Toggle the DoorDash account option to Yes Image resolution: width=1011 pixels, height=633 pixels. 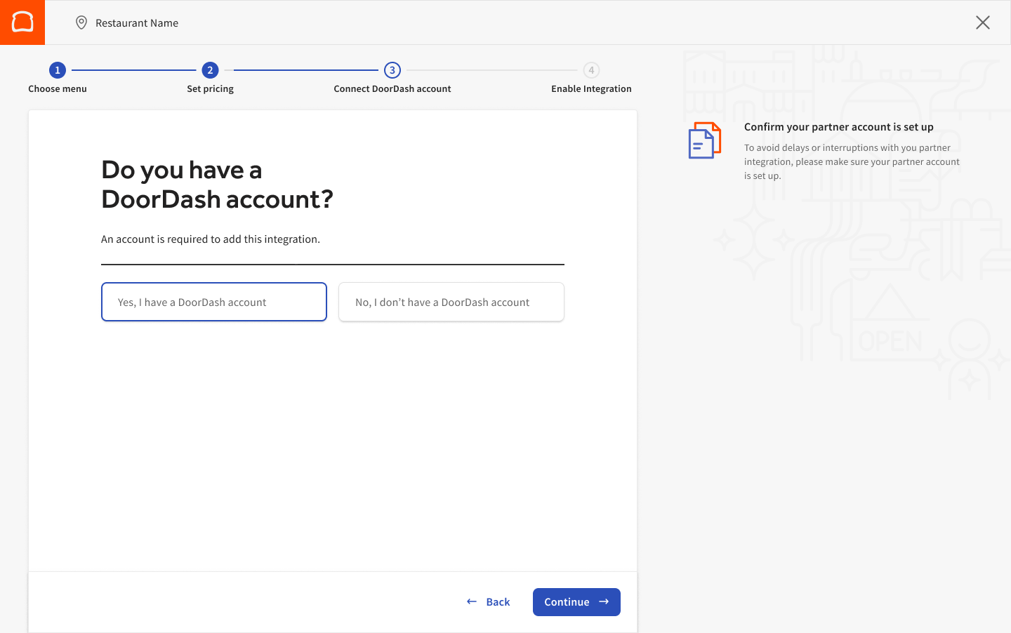coord(213,302)
